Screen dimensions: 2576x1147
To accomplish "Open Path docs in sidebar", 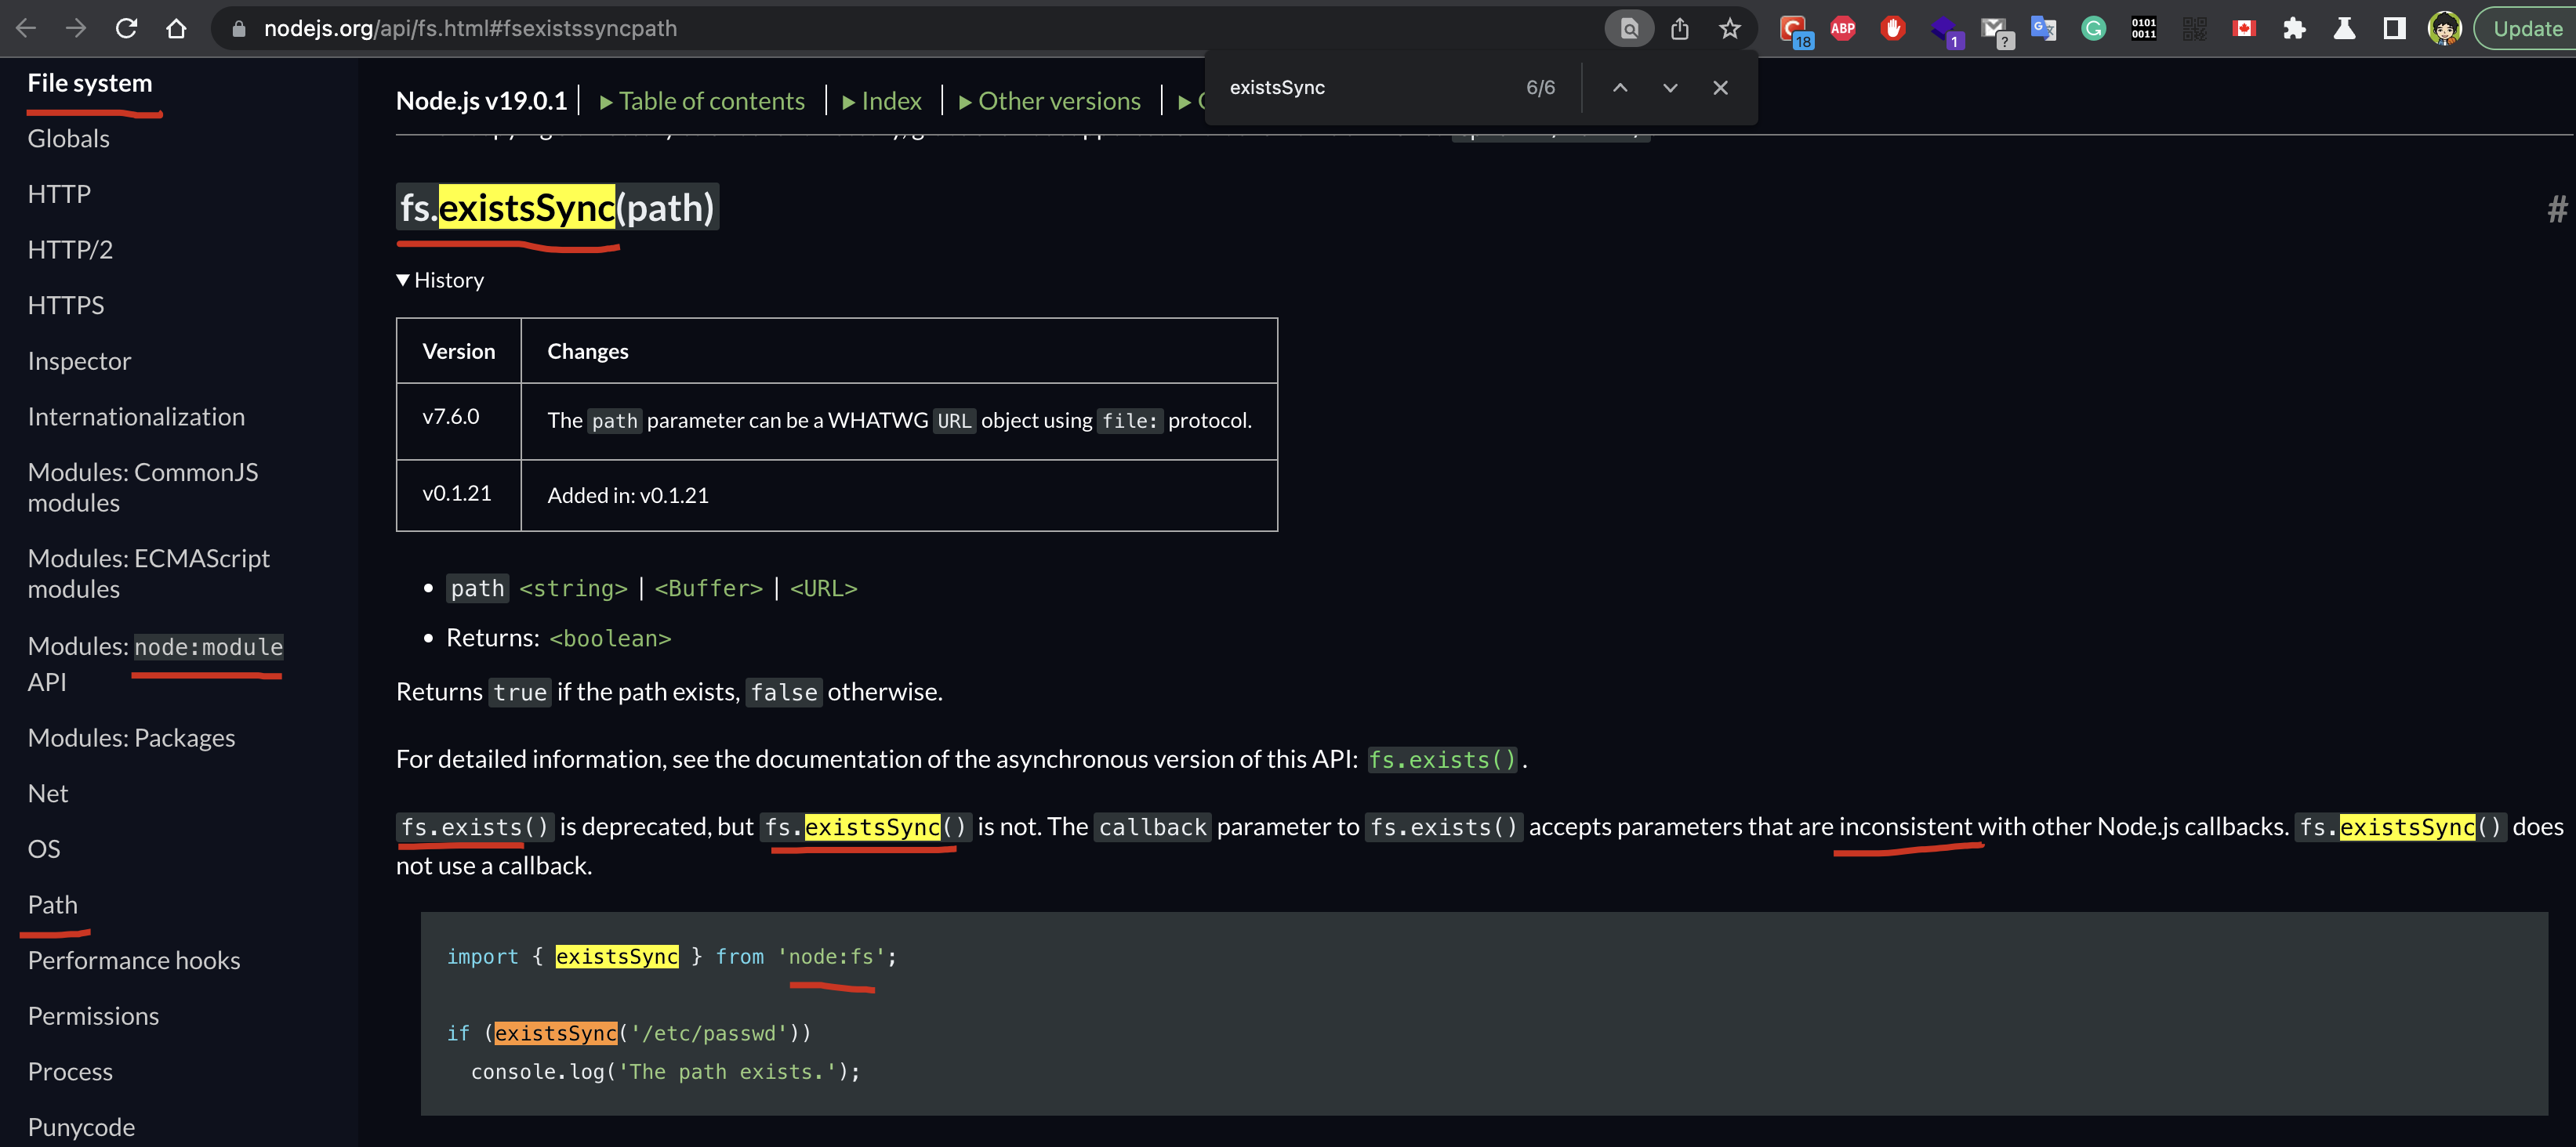I will 53,905.
